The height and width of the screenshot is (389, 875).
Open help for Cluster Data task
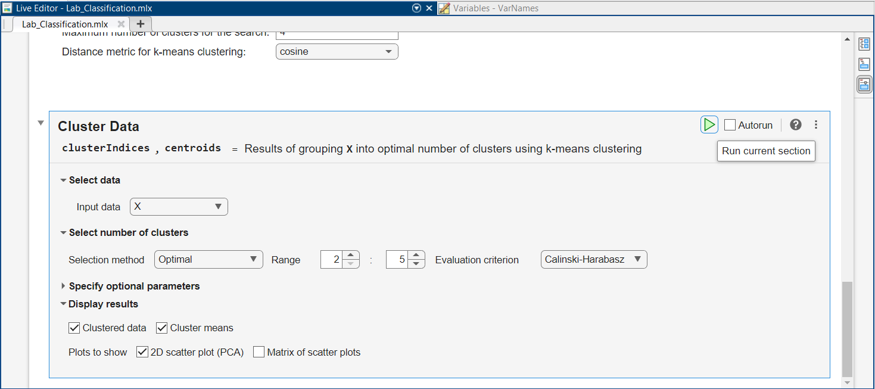795,125
